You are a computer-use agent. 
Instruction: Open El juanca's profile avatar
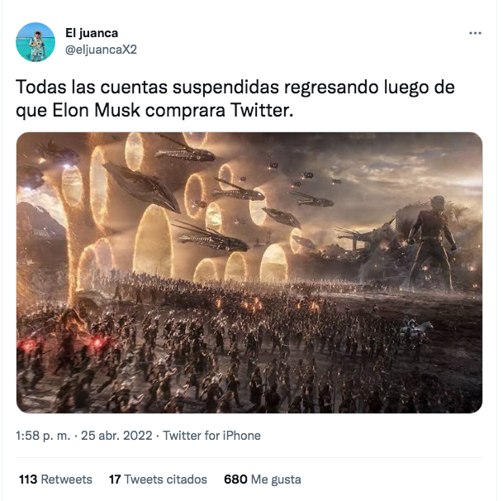coord(36,42)
